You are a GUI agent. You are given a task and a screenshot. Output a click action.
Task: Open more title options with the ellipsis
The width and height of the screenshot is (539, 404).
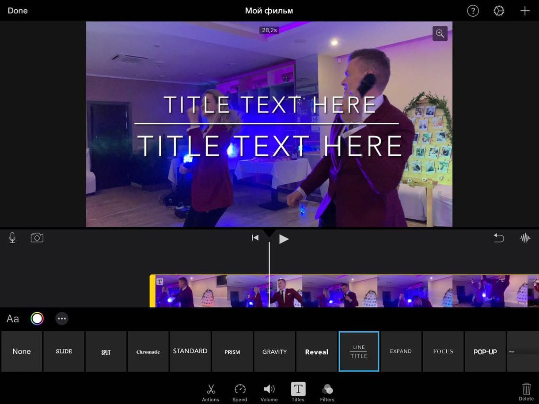point(62,318)
